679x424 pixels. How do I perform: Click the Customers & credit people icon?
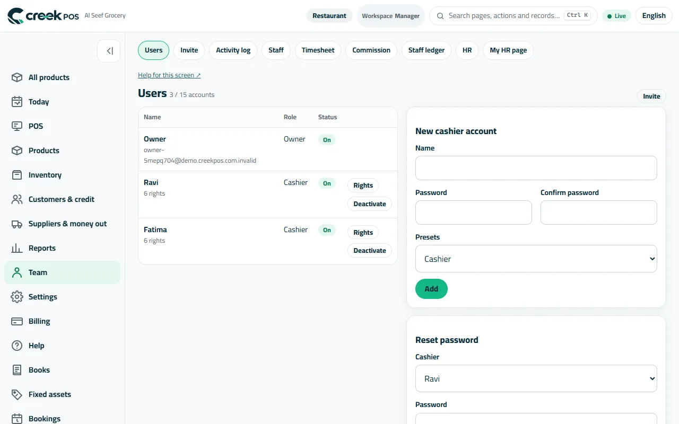pos(17,199)
